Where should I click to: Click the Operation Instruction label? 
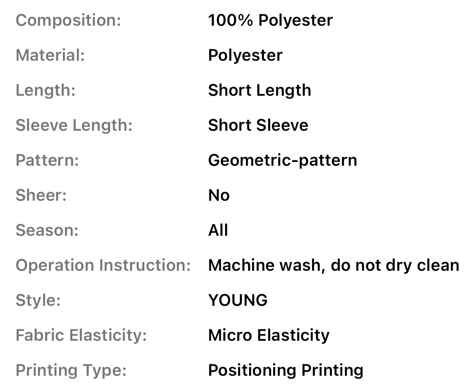(x=103, y=265)
